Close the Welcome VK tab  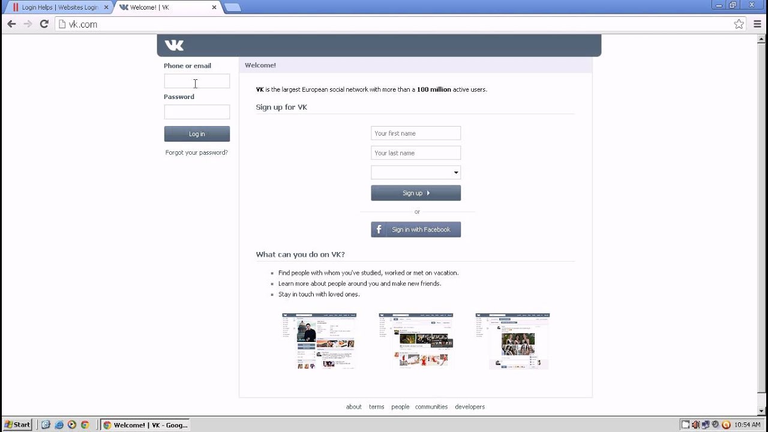(x=214, y=7)
